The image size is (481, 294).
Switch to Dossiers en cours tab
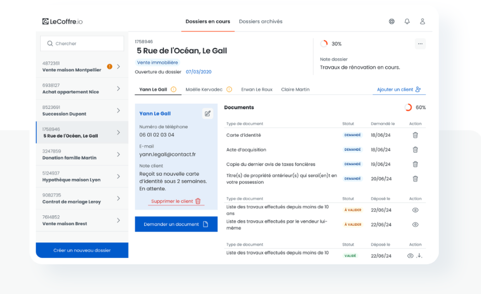pyautogui.click(x=208, y=21)
